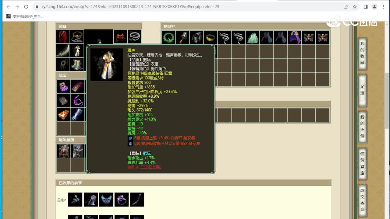This screenshot has height=219, width=390.
Task: Click the 已收录的套装 section header
Action: pos(193,183)
